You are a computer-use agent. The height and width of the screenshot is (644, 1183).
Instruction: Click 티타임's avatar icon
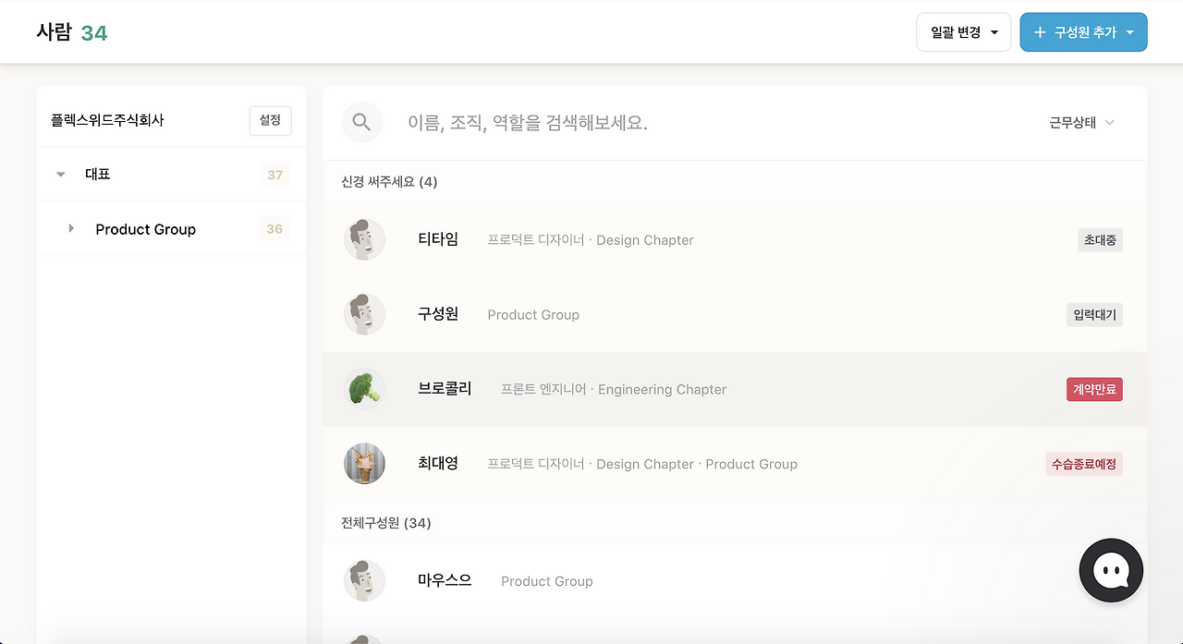click(364, 240)
